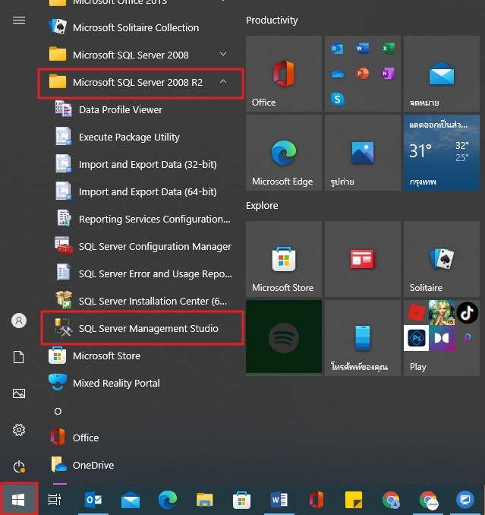The height and width of the screenshot is (515, 485).
Task: Open SQL Server Installation Center
Action: [142, 301]
